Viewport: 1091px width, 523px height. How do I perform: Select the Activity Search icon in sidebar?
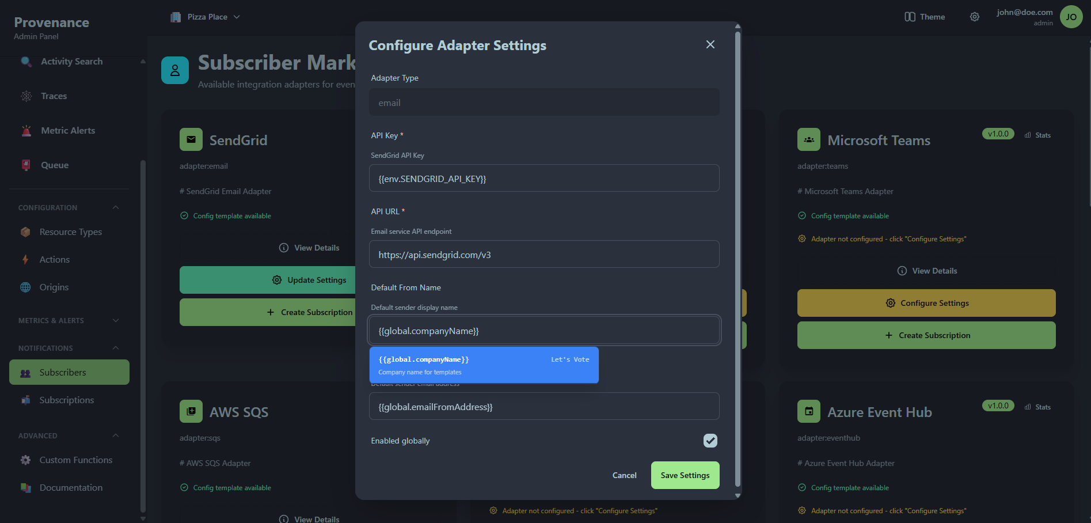pyautogui.click(x=25, y=61)
